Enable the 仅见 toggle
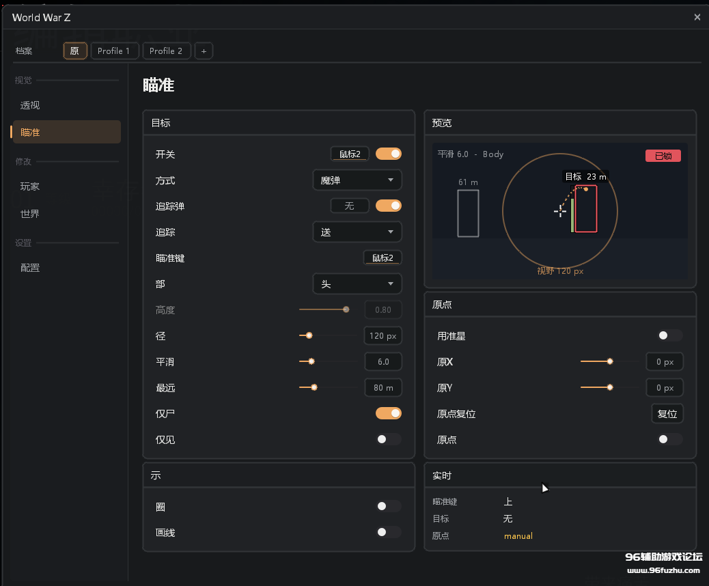709x586 pixels. pyautogui.click(x=389, y=439)
